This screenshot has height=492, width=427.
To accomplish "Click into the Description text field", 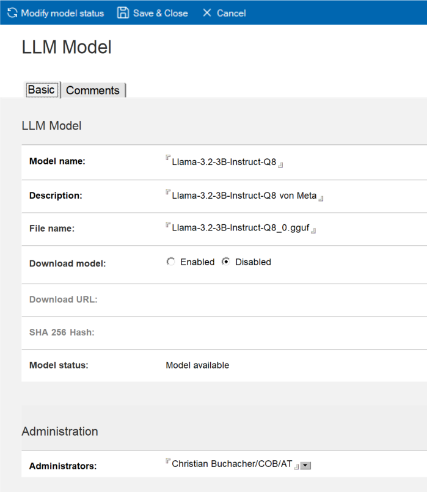I will tap(244, 196).
